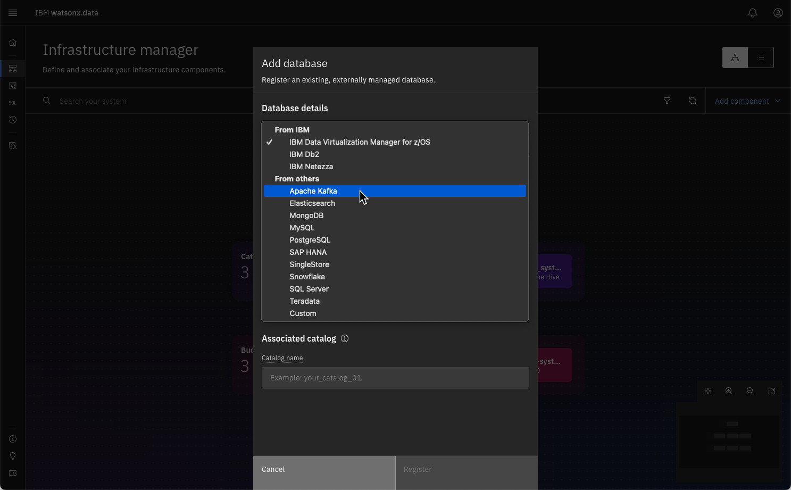This screenshot has height=490, width=791.
Task: Select SQL Server option
Action: click(x=395, y=289)
